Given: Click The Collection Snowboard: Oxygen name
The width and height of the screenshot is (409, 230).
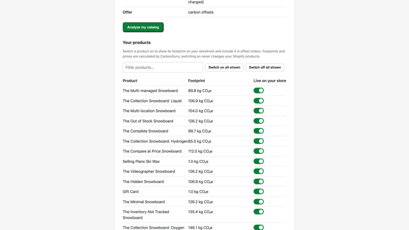Looking at the screenshot, I should click(153, 228).
